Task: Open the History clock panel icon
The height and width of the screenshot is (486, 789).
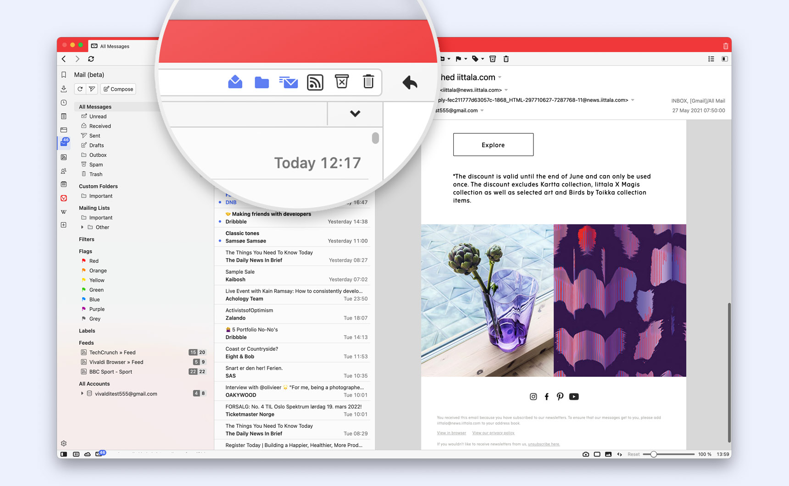Action: coord(64,103)
